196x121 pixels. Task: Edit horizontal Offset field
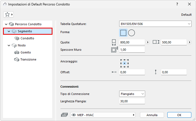(x=132, y=72)
